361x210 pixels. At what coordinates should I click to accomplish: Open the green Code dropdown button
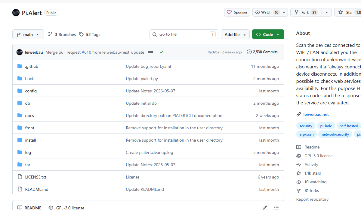(268, 34)
